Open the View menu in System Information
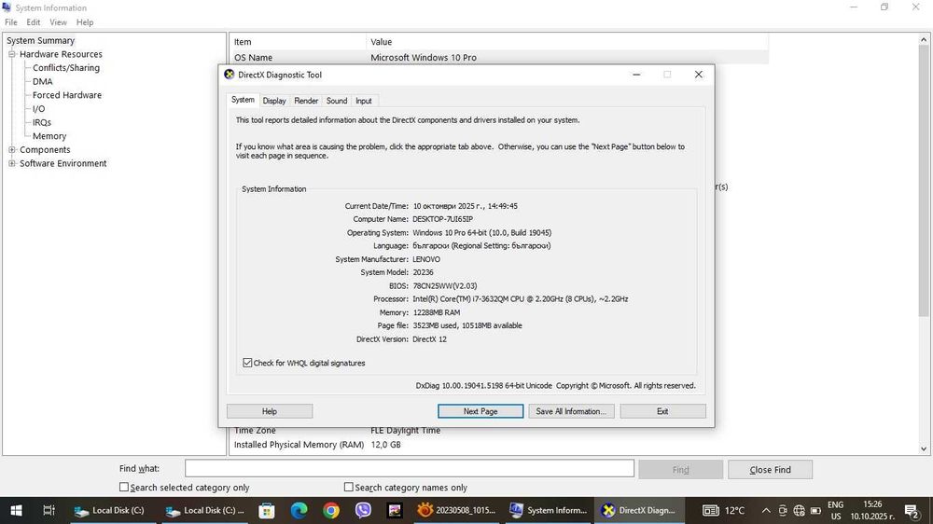Viewport: 933px width, 524px height. point(58,22)
